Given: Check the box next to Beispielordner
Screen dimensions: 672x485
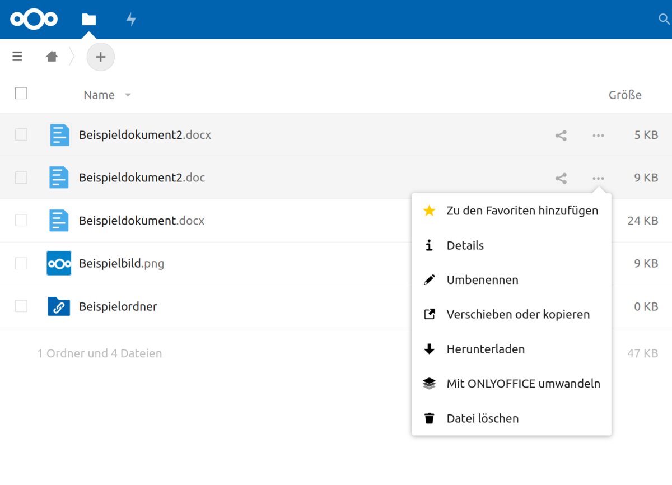Looking at the screenshot, I should pos(21,306).
